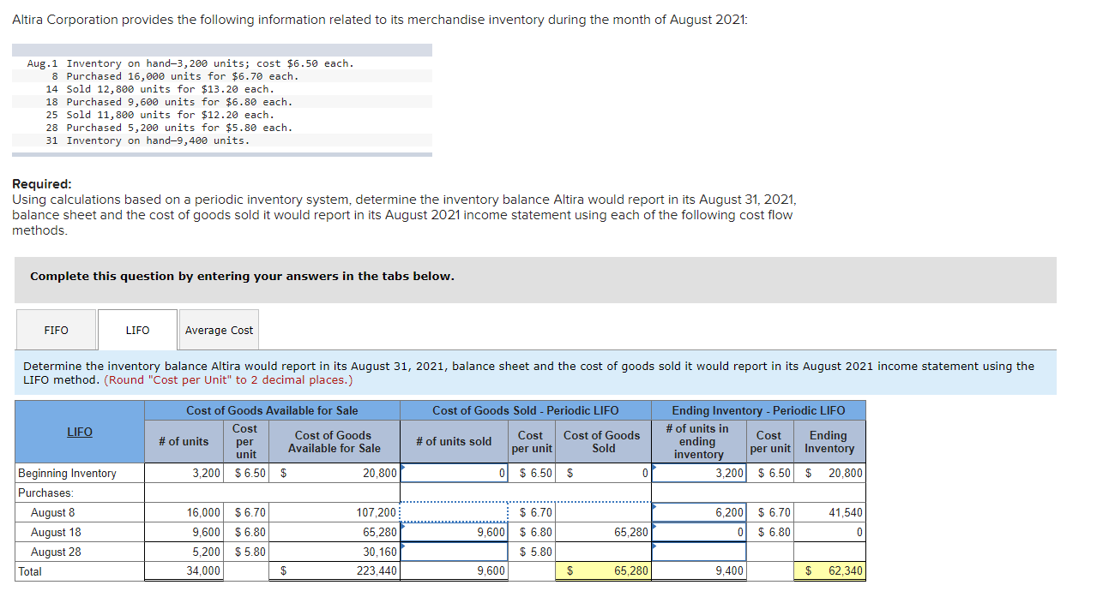Image resolution: width=1109 pixels, height=591 pixels.
Task: Click total cost of goods sold 65,280
Action: tap(602, 571)
